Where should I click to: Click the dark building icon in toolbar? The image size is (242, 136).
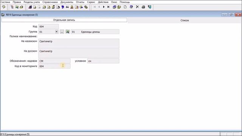click(30, 7)
